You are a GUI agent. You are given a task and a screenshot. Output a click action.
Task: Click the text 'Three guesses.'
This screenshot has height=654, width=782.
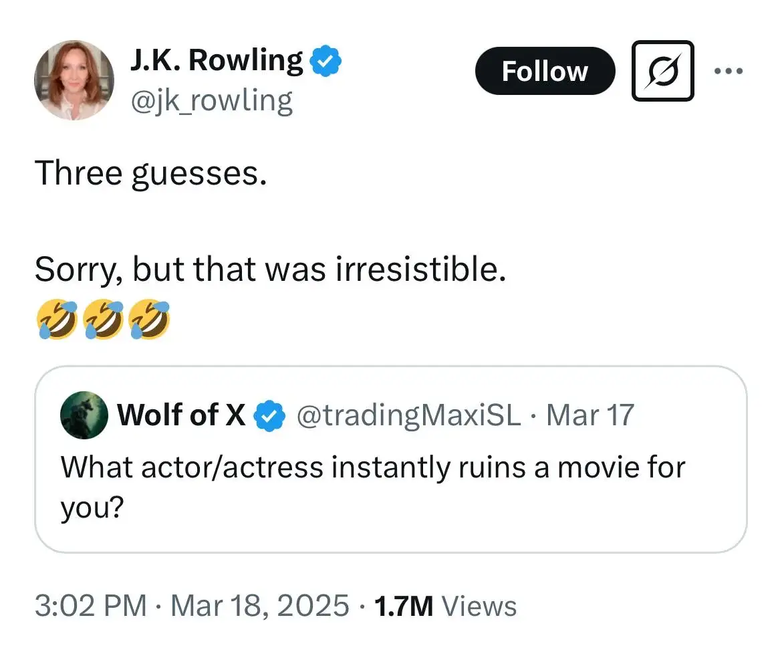152,173
